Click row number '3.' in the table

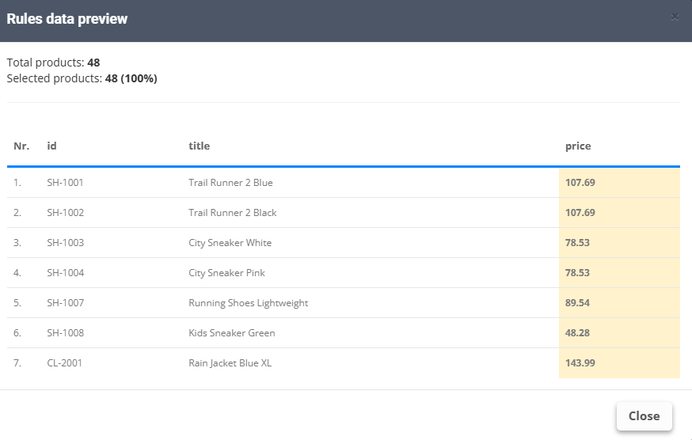(17, 243)
